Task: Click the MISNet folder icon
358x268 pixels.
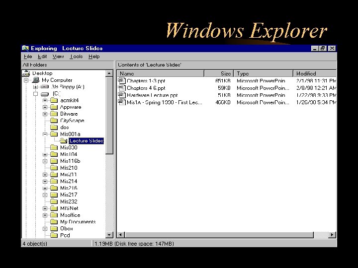Action: tap(54, 208)
